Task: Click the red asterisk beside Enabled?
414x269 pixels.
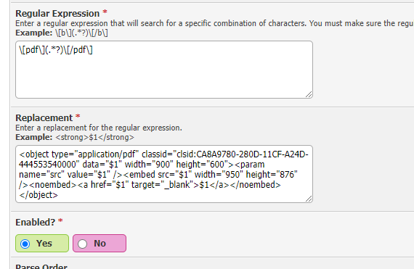Action: click(60, 221)
